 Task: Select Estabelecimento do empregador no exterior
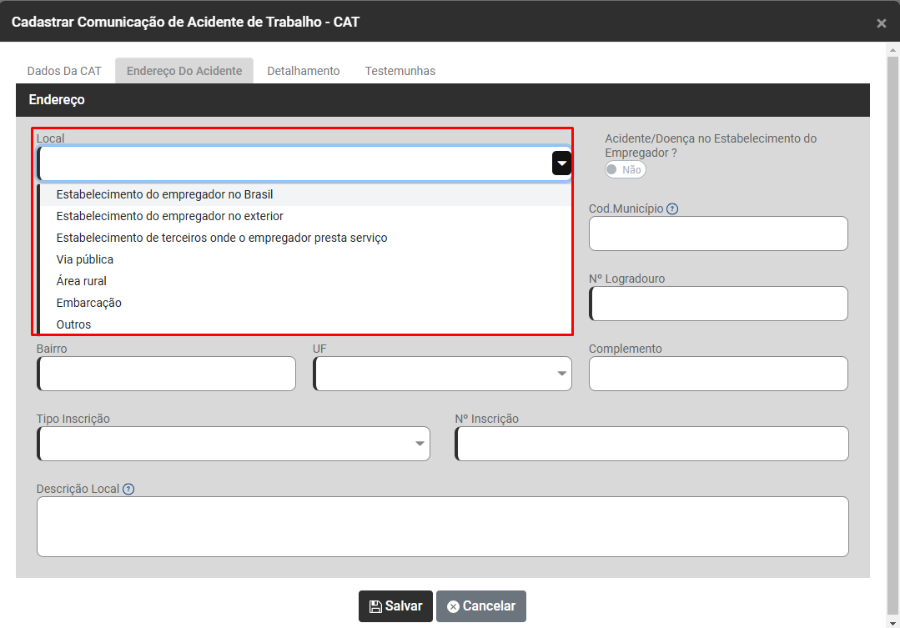point(305,216)
